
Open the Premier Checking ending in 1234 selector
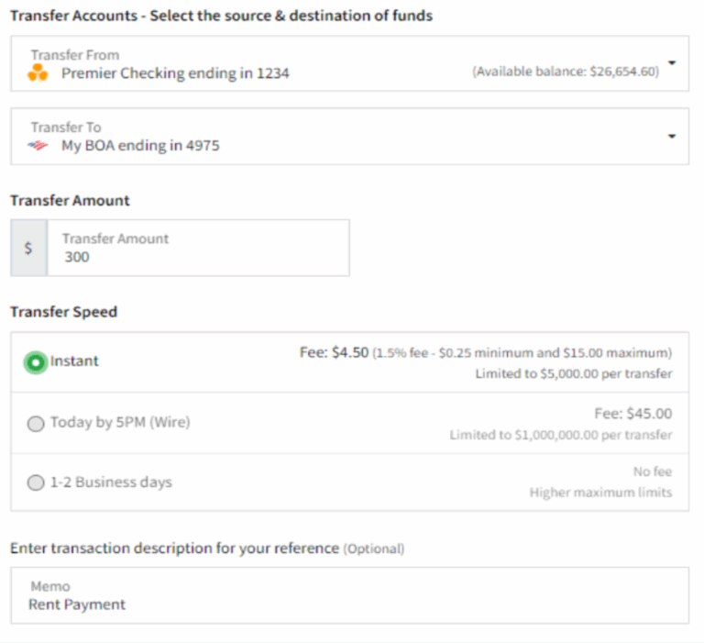point(175,73)
